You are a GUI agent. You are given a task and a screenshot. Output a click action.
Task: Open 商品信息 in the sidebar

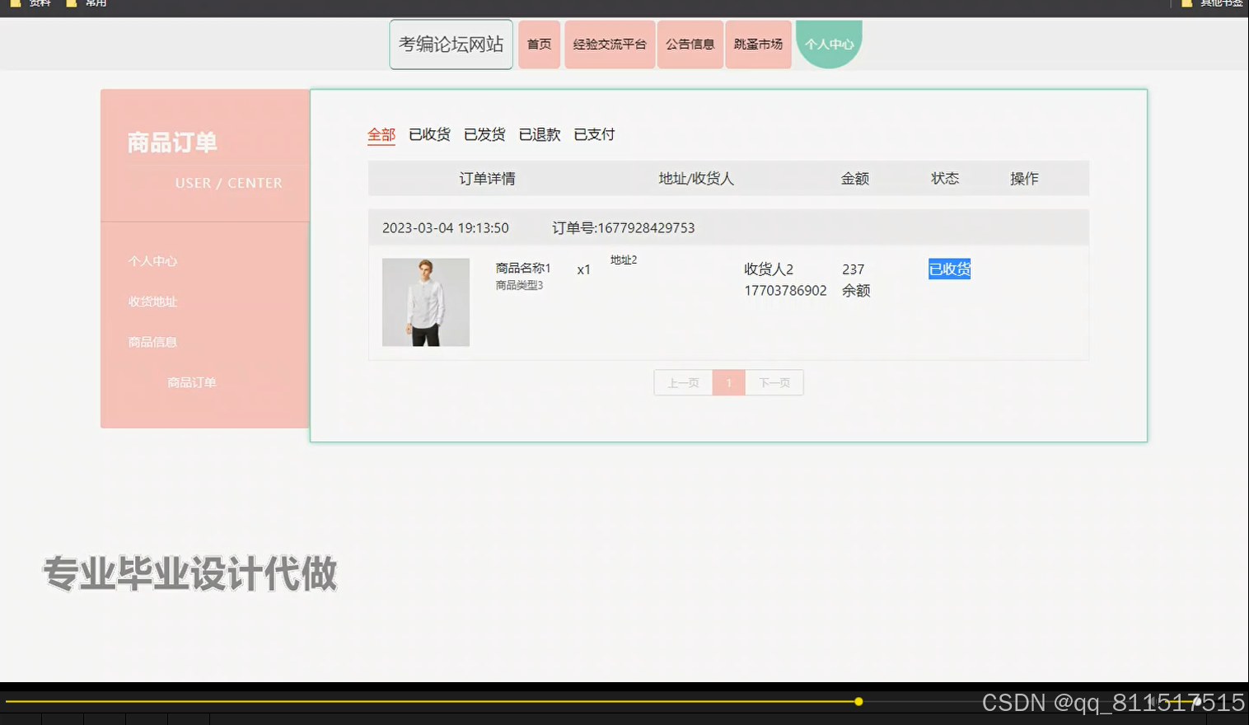152,341
